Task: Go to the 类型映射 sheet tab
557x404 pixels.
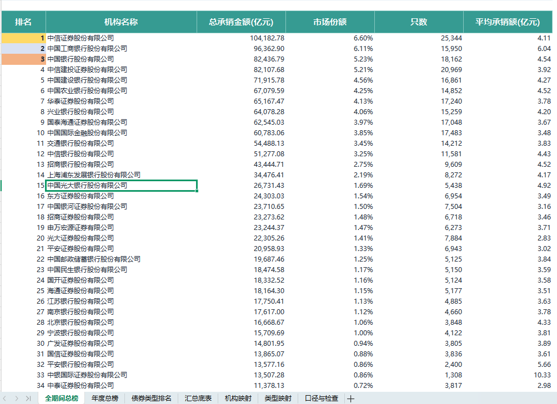Action: coord(278,398)
